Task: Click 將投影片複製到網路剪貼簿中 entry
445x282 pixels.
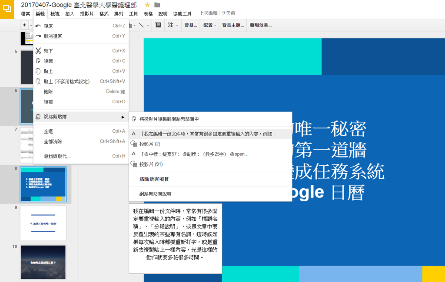Action: (x=211, y=119)
